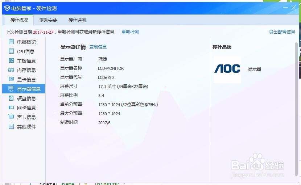Click the 当前分辨率 field label
301x185 pixels.
click(71, 104)
